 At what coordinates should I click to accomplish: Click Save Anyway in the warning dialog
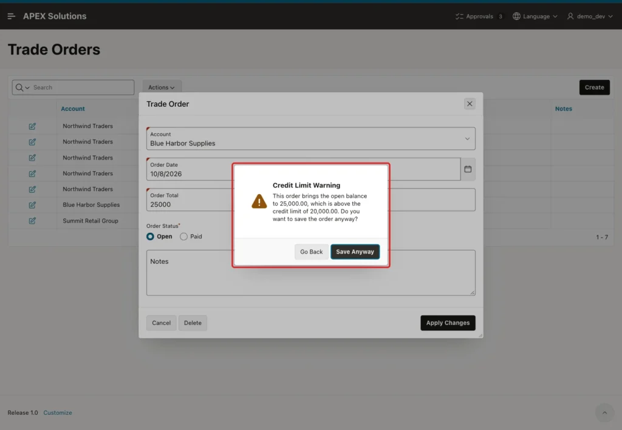pyautogui.click(x=355, y=252)
